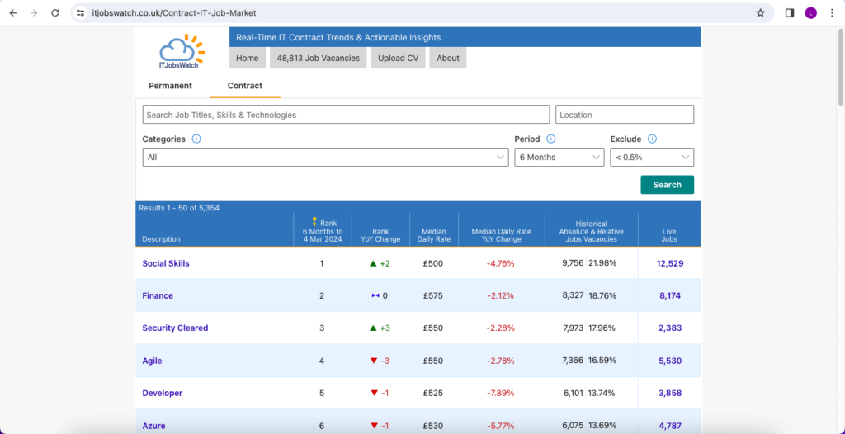Click the ITJobsWatch logo

point(182,50)
